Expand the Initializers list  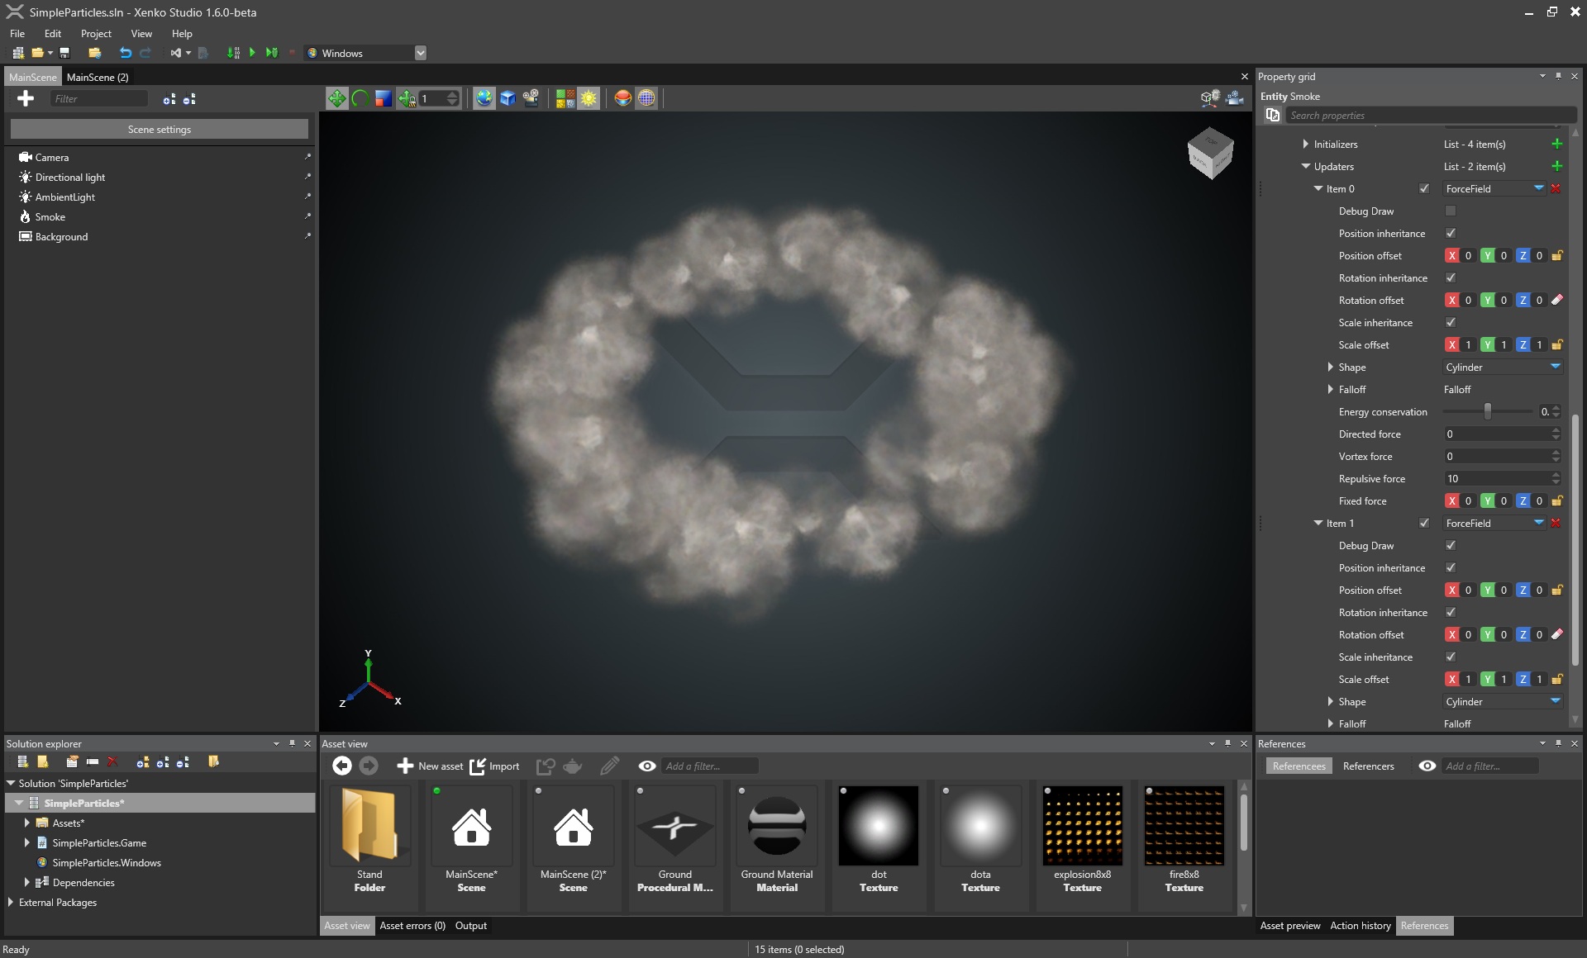[1305, 145]
